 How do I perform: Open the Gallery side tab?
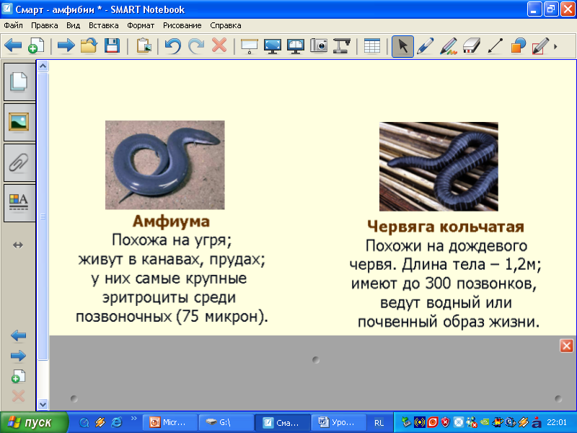click(x=19, y=122)
